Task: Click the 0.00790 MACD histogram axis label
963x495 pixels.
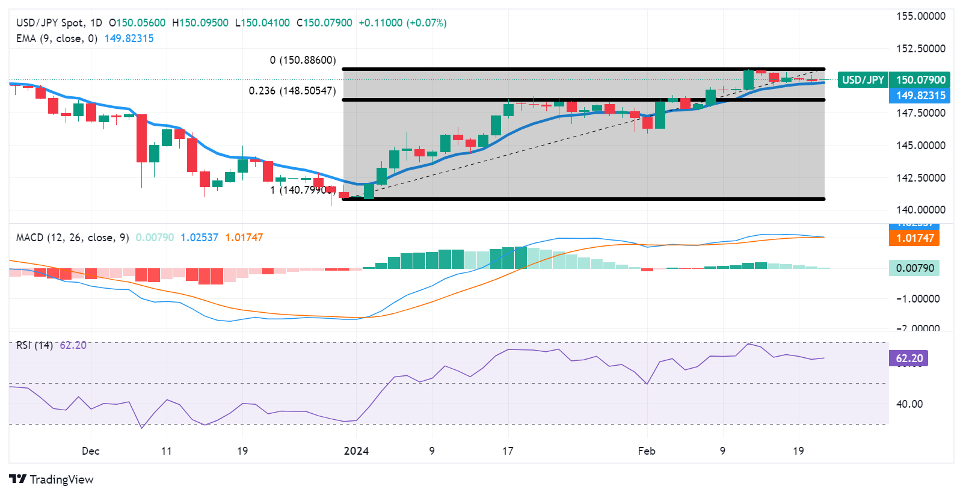Action: tap(914, 268)
